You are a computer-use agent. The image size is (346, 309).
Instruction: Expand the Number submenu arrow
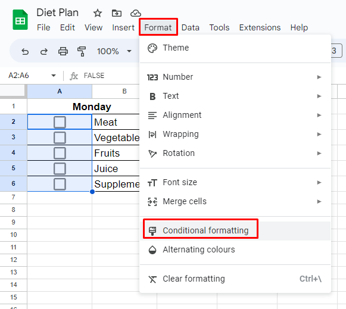click(x=319, y=77)
